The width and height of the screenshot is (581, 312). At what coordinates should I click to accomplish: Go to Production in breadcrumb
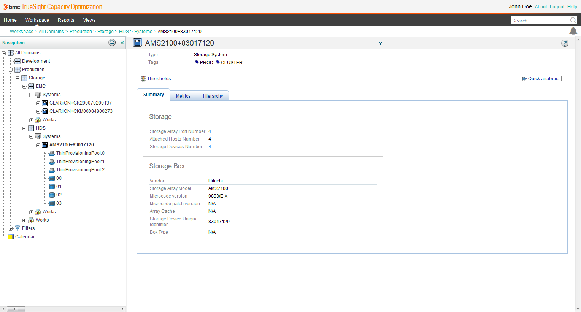pos(81,32)
